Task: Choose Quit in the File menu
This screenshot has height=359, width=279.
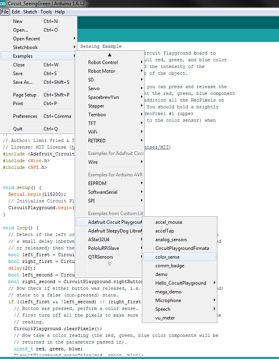Action: point(38,128)
